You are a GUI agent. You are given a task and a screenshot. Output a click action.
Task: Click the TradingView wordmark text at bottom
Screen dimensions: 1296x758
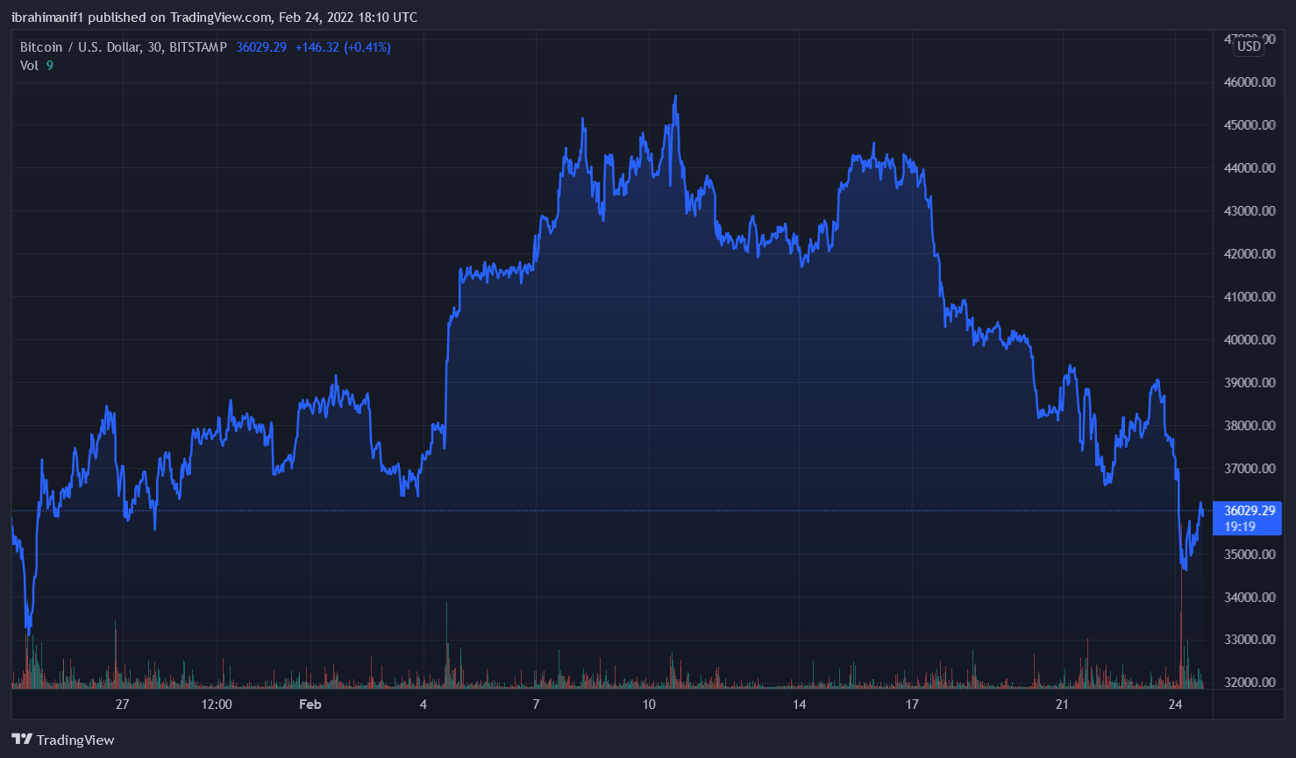tap(75, 740)
